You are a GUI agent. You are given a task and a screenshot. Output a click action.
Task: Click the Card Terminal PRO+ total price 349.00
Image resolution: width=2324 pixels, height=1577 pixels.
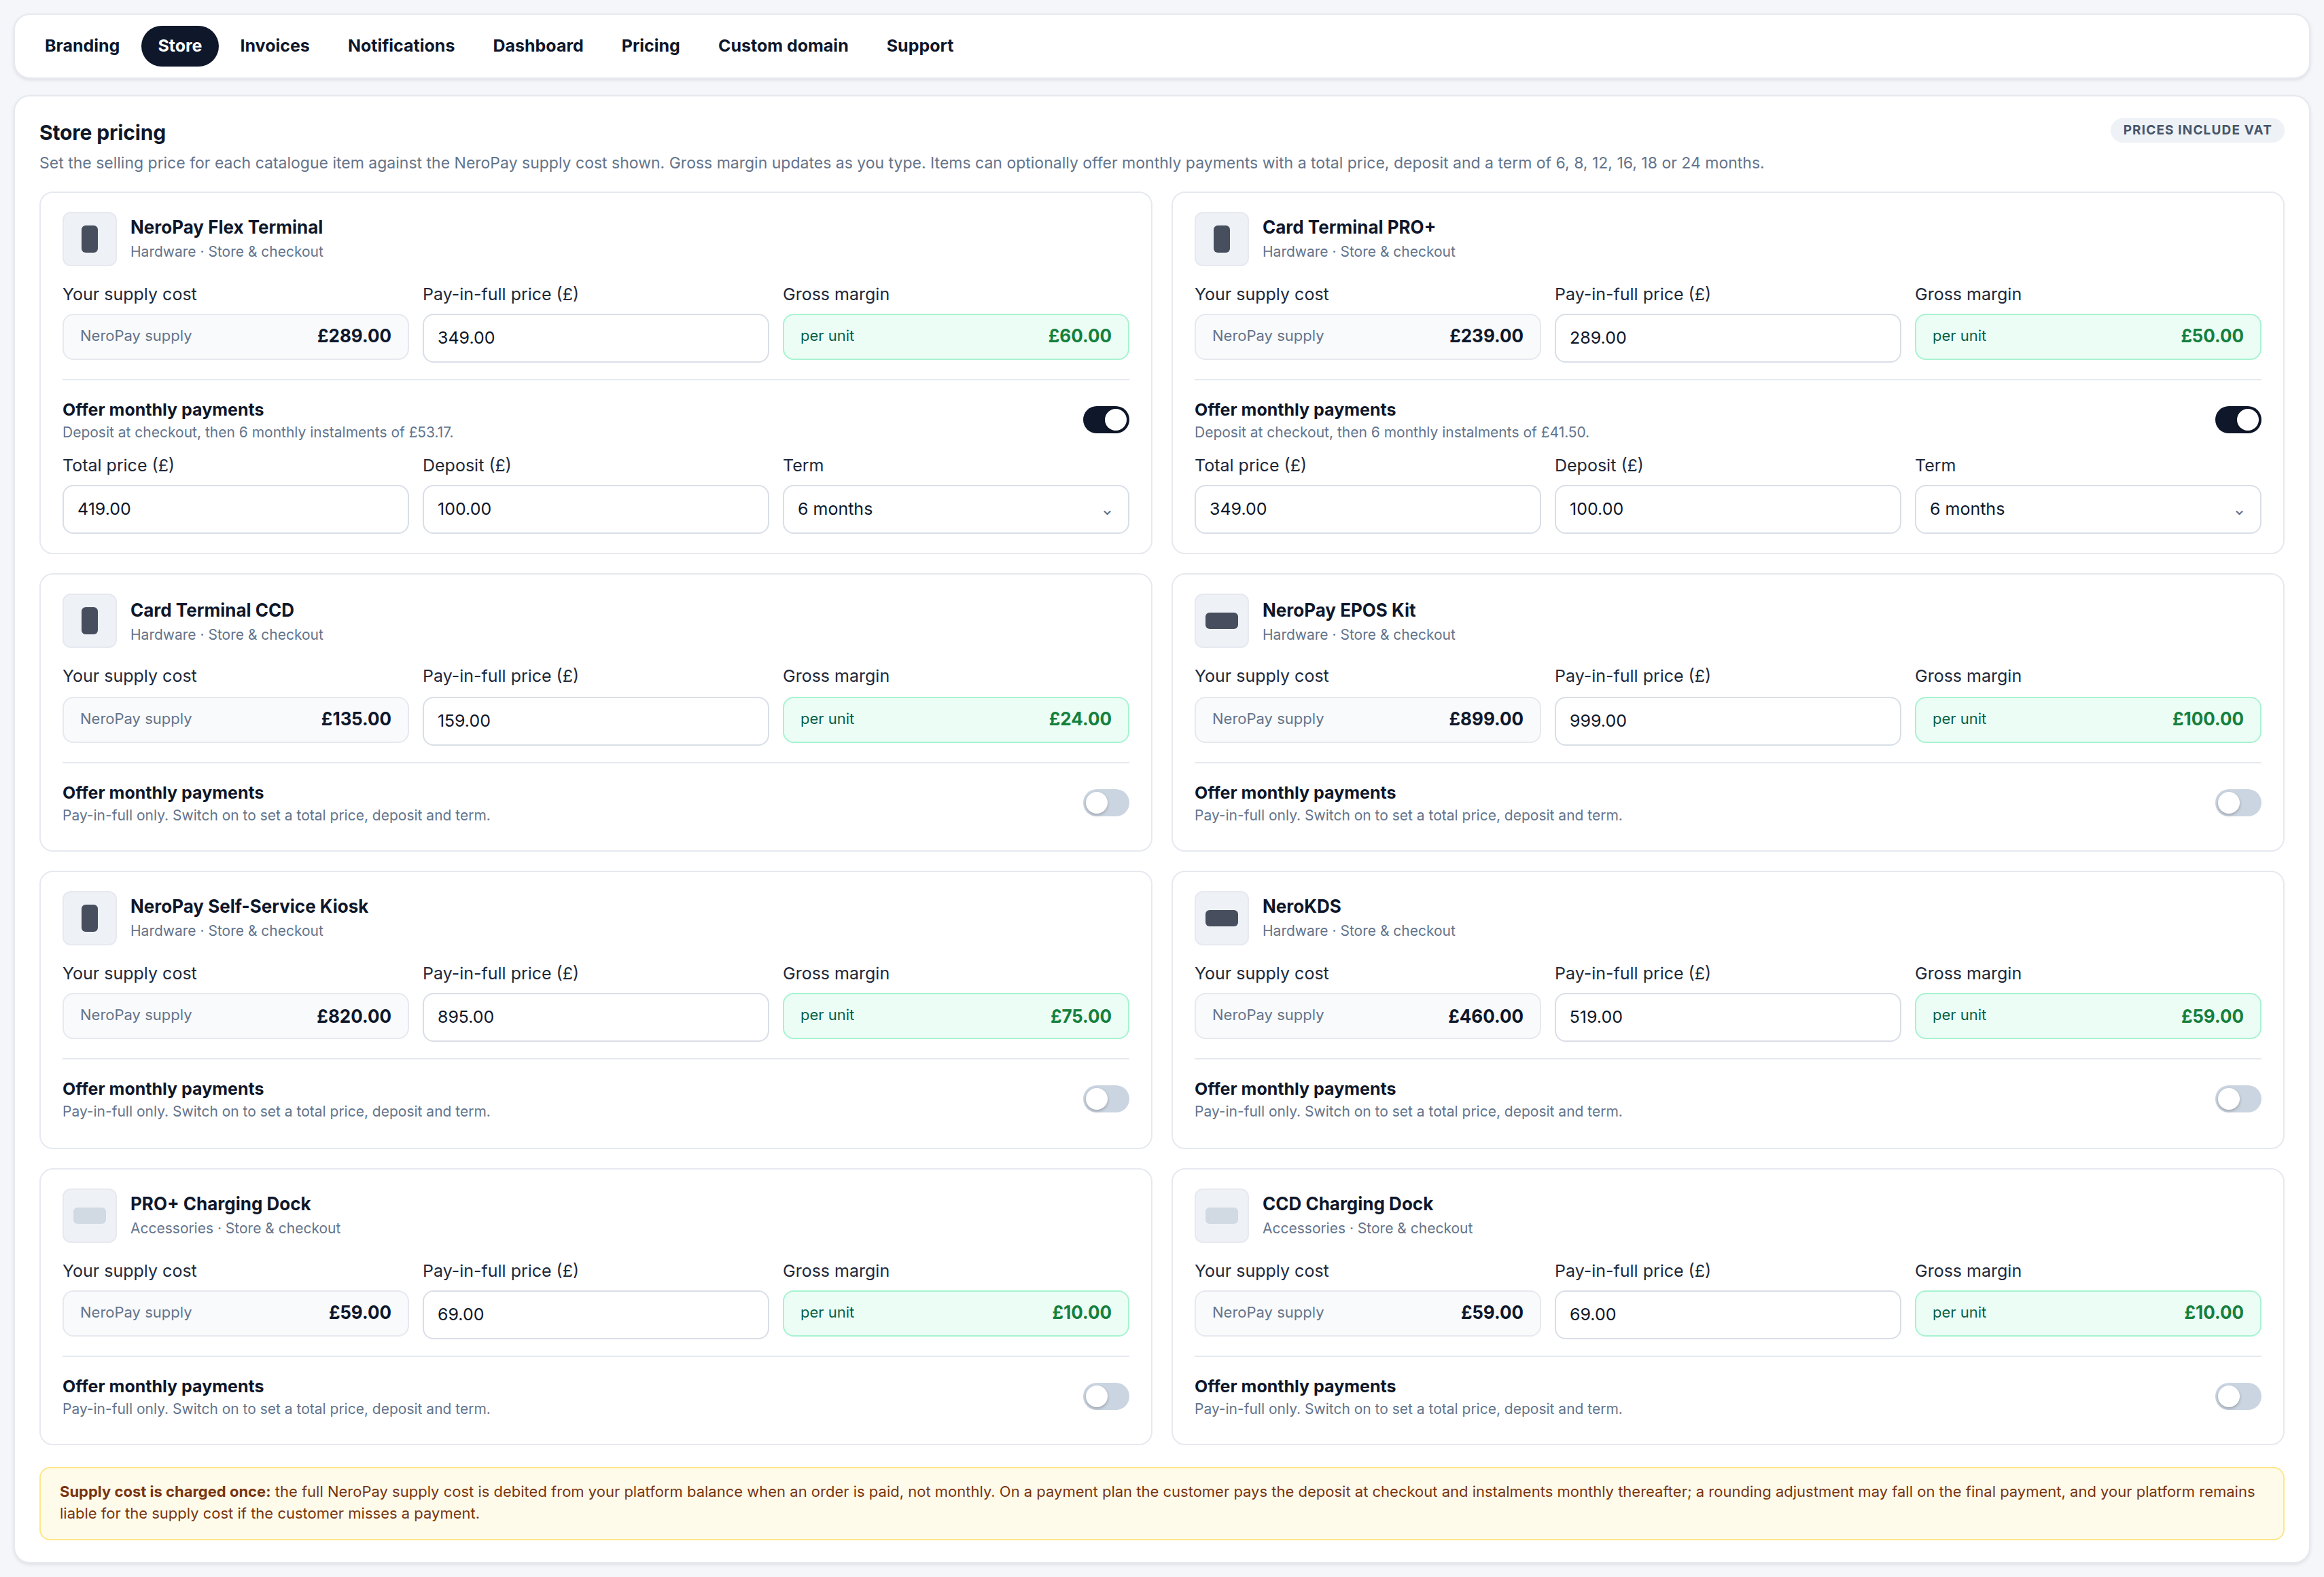click(1367, 509)
